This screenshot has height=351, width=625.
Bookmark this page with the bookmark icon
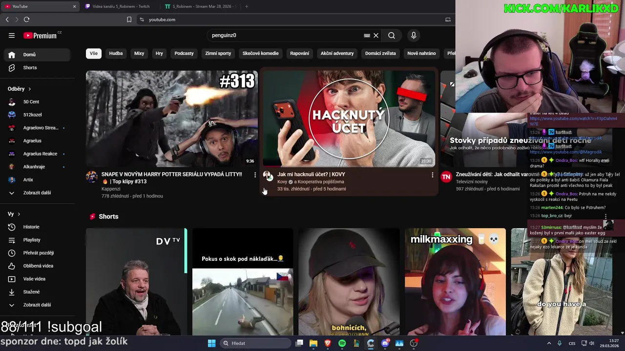click(x=129, y=19)
